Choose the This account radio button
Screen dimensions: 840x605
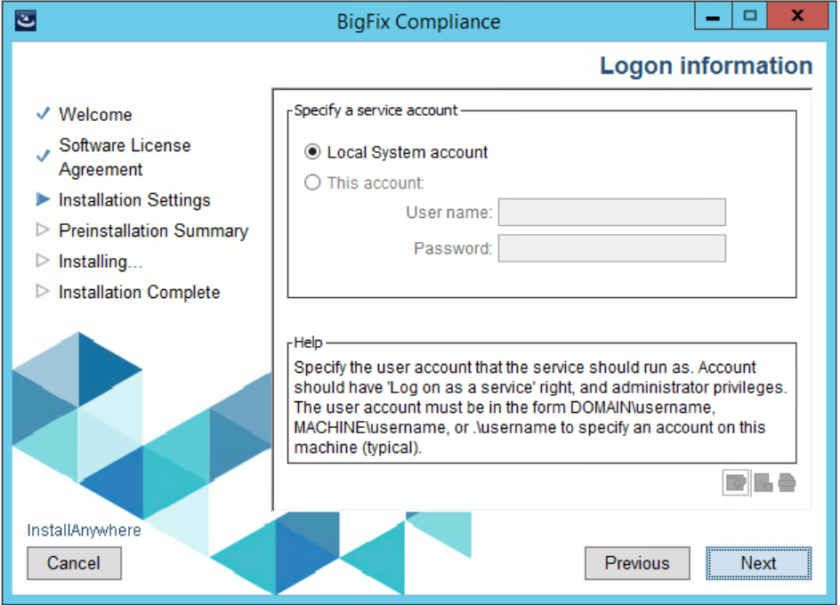(x=312, y=183)
